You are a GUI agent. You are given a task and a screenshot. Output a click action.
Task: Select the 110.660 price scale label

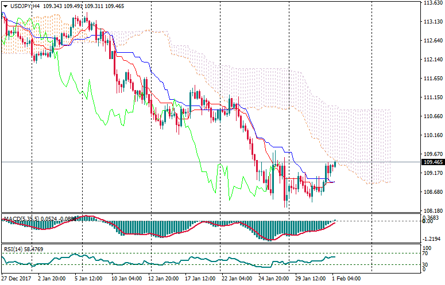coord(431,116)
